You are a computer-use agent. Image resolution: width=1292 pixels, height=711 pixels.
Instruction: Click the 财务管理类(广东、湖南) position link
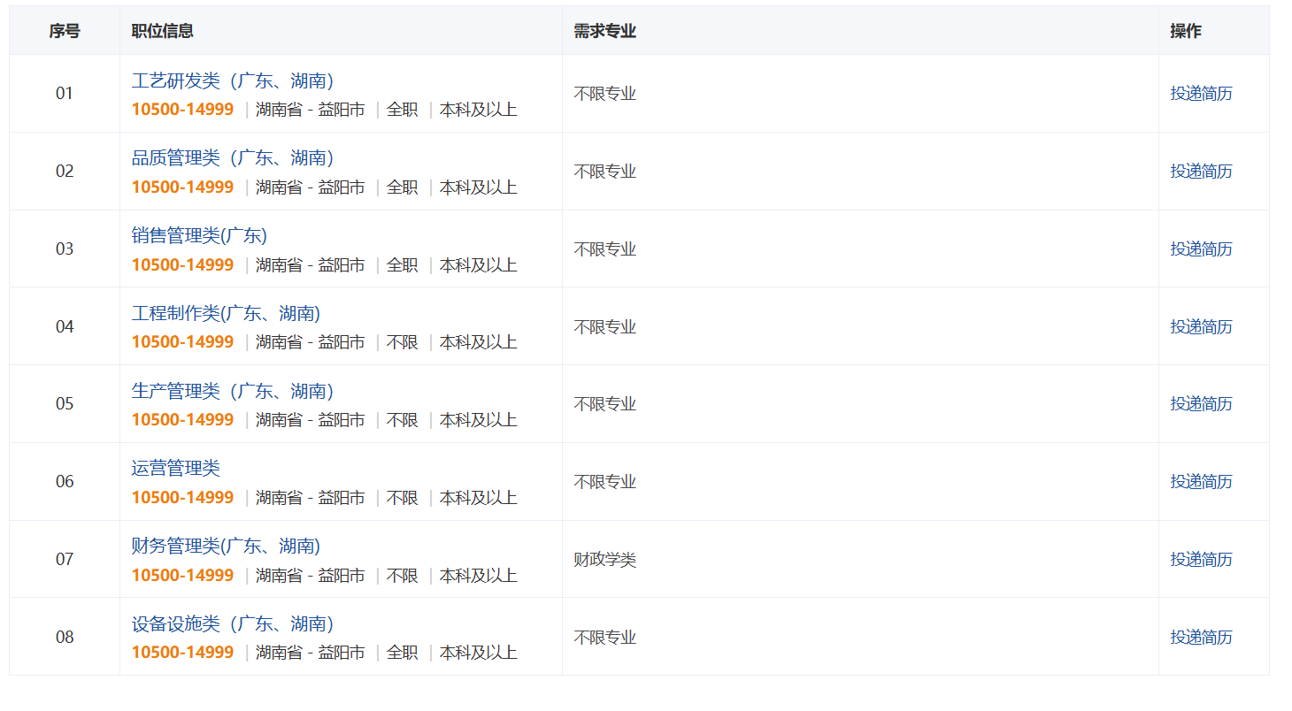226,547
